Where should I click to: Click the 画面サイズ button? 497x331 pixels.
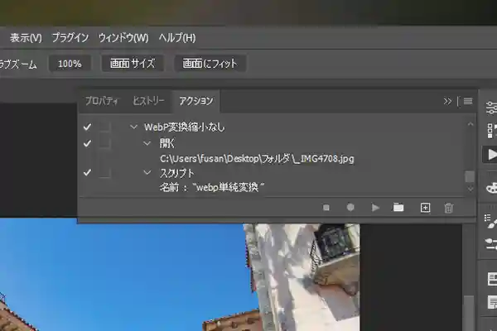tap(133, 64)
